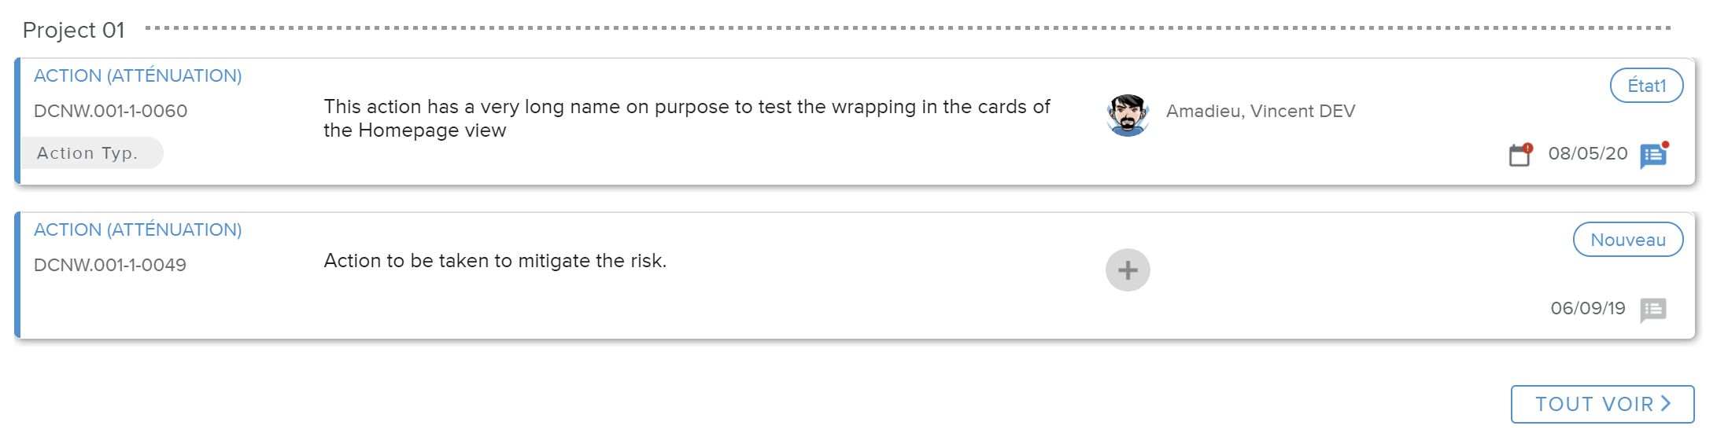
Task: Select the Action Typ. chip
Action: tap(88, 153)
